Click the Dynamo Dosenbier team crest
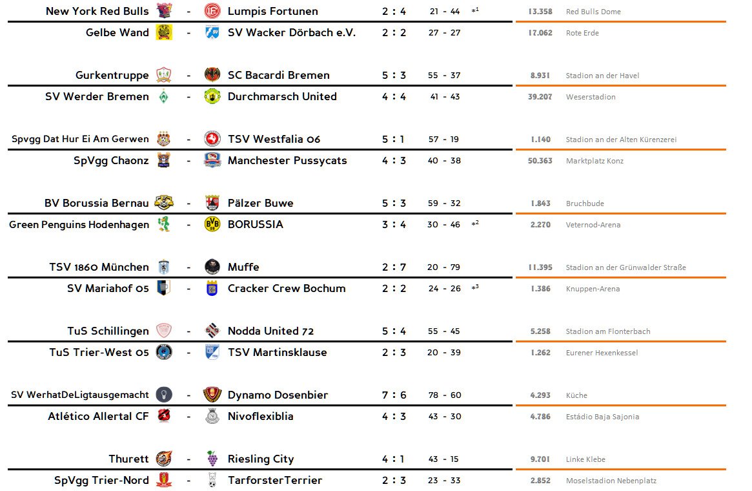This screenshot has height=491, width=752. [212, 395]
